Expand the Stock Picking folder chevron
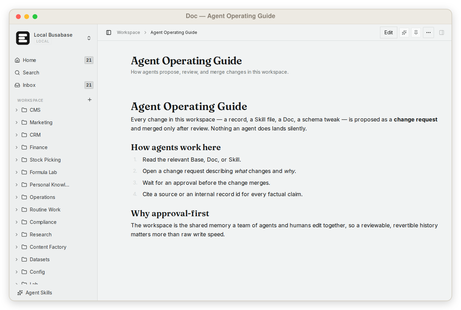This screenshot has width=461, height=310. 16,160
